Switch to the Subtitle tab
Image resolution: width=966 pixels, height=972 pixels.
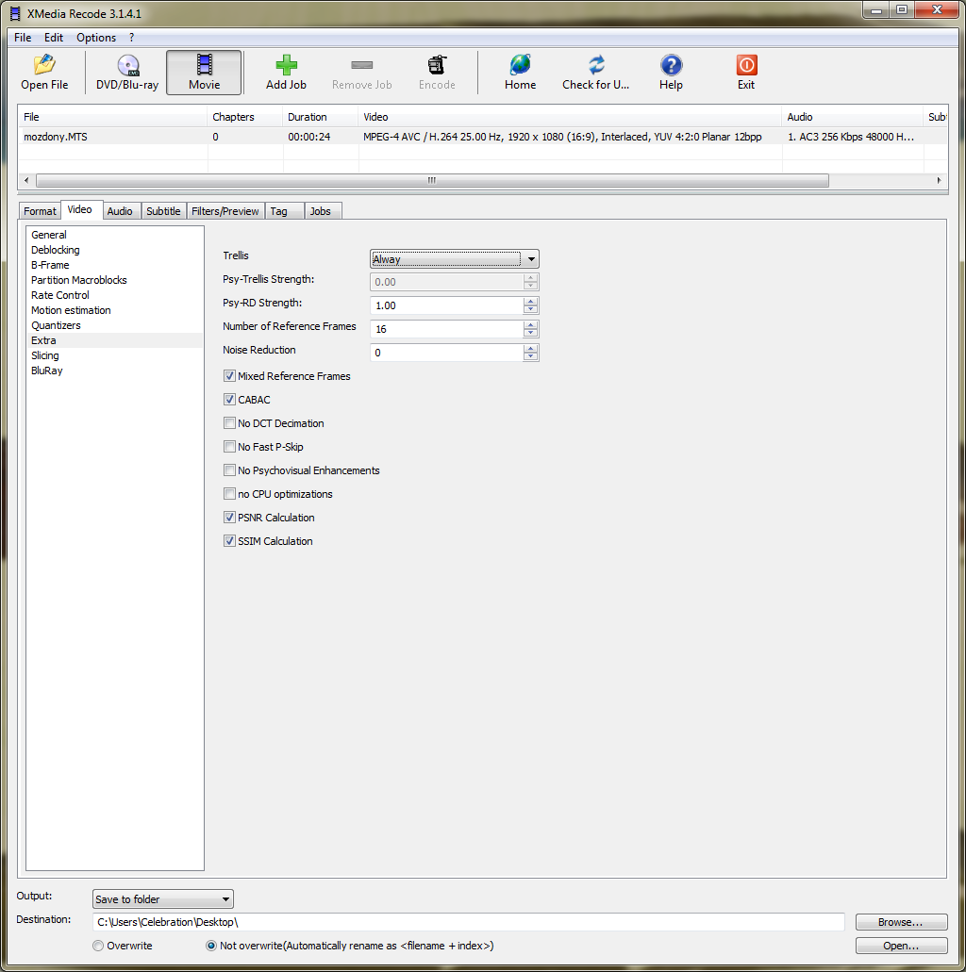click(163, 211)
